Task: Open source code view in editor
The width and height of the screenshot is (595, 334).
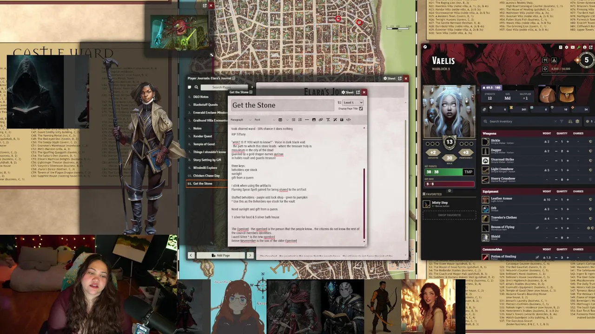Action: pyautogui.click(x=348, y=120)
